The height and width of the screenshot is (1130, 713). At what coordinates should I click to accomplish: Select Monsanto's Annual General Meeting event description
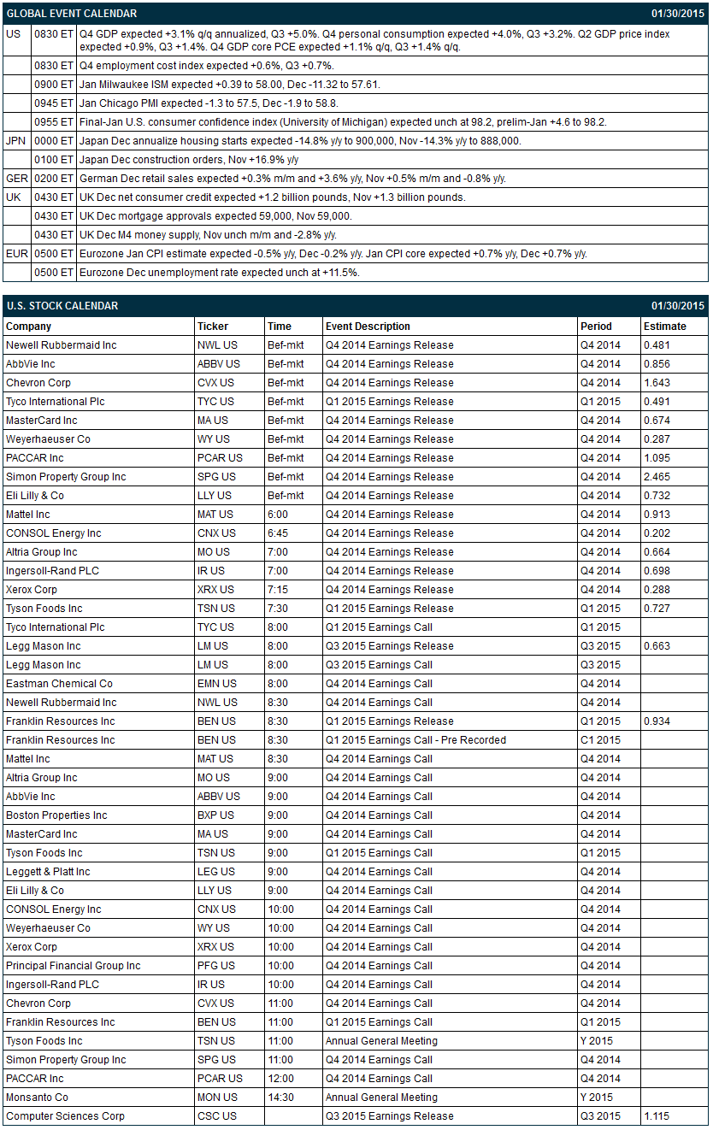pyautogui.click(x=381, y=1098)
